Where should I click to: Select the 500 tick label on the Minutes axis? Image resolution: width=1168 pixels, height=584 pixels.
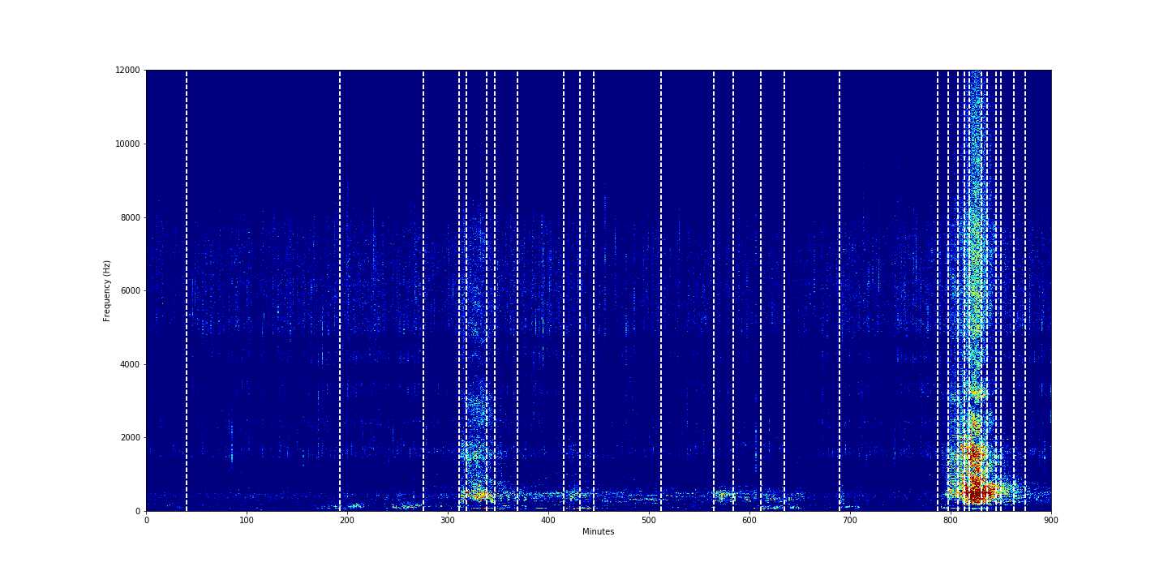(649, 520)
